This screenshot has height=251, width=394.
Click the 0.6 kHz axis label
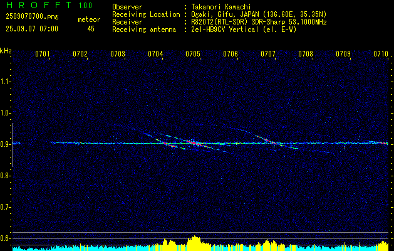pos(5,238)
